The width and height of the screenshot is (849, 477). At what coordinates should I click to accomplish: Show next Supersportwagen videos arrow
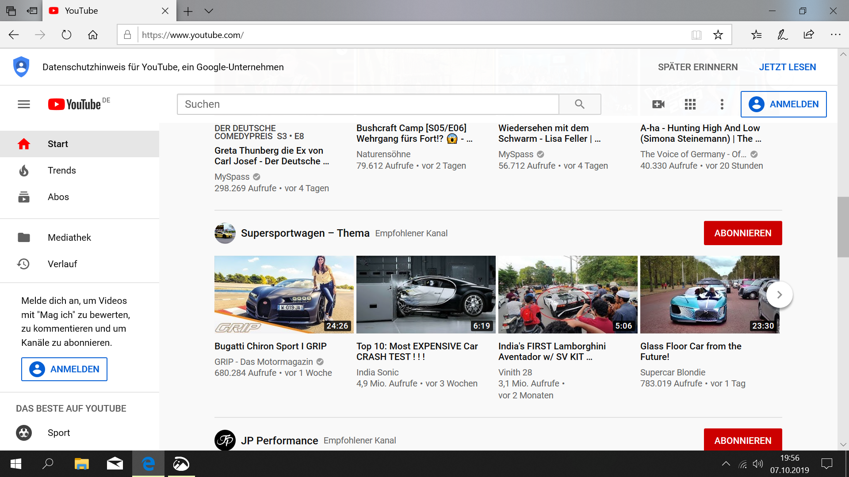tap(779, 295)
